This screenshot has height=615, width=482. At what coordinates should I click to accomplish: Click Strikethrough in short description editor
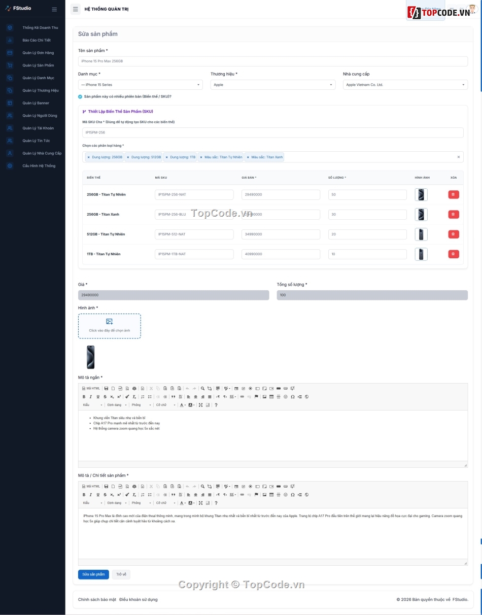105,397
